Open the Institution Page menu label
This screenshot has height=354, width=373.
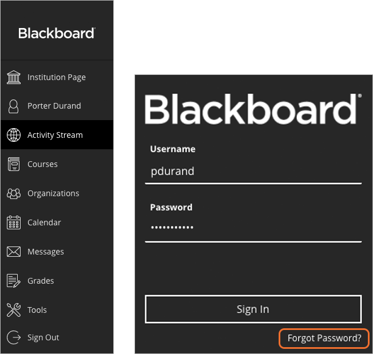(x=57, y=78)
